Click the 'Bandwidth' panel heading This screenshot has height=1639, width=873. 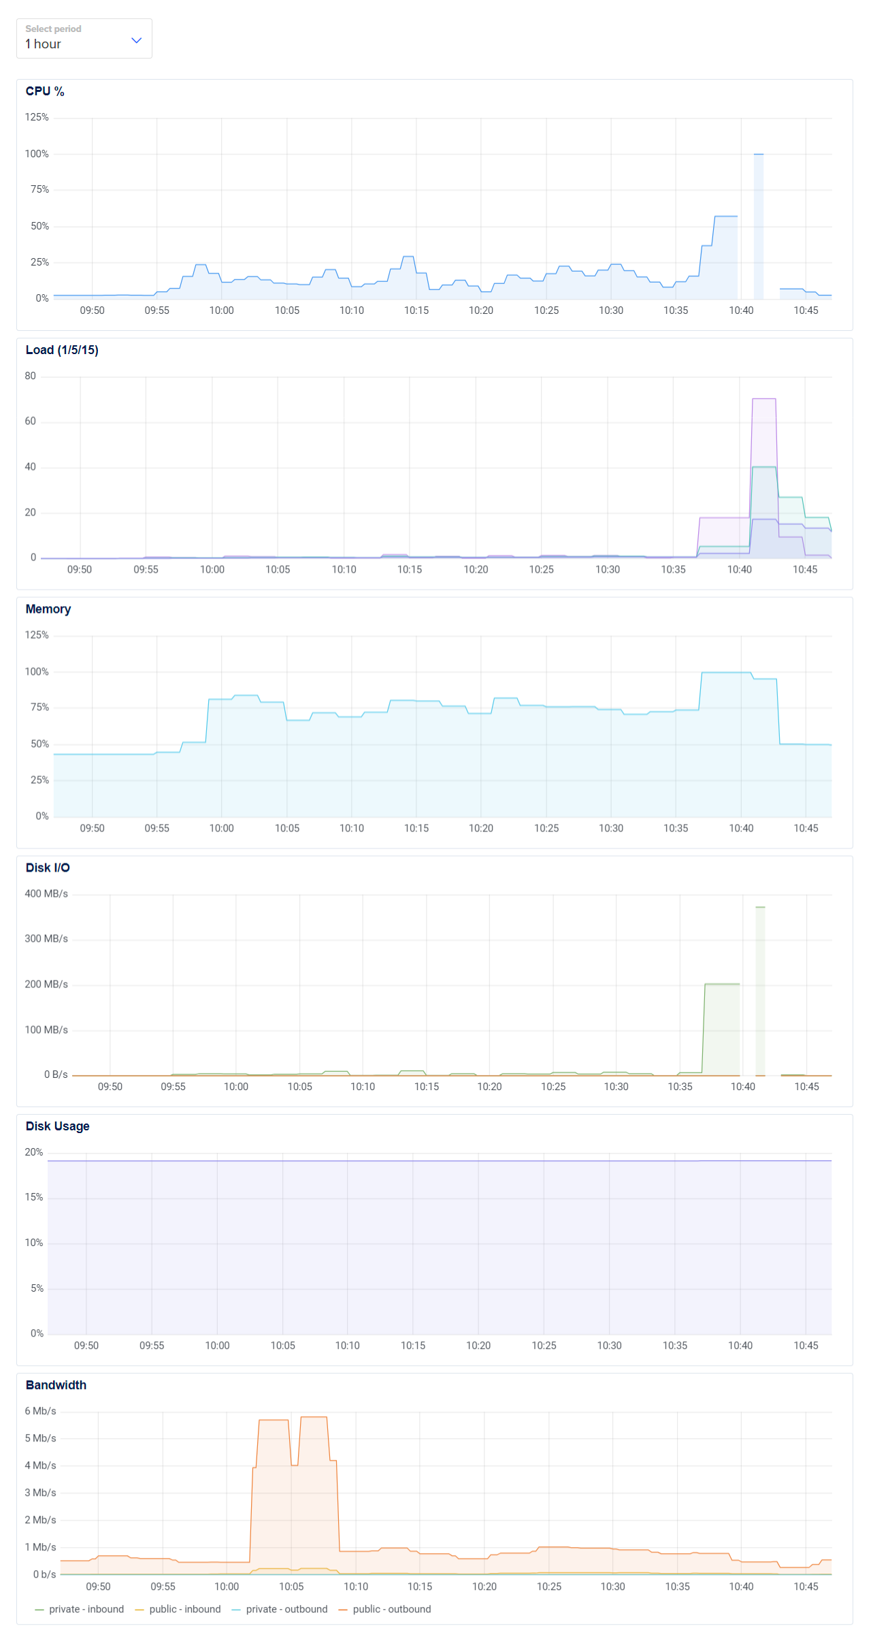pyautogui.click(x=56, y=1385)
